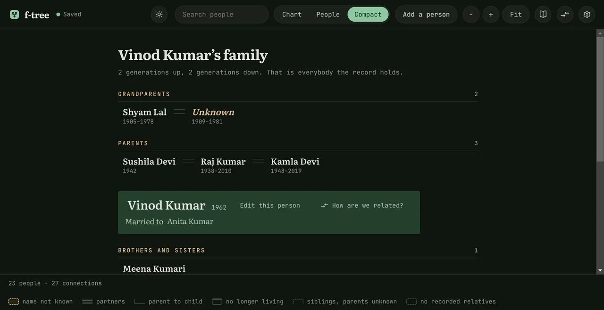Focus the Search people field
This screenshot has height=310, width=604.
pos(222,15)
